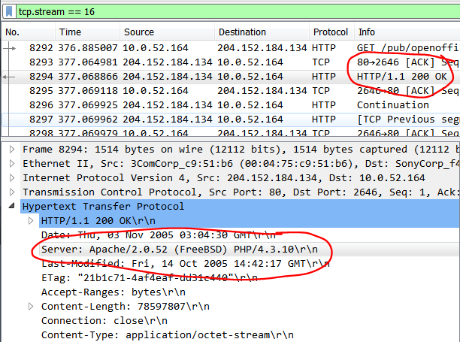460x342 pixels.
Task: Open the display filter bookmark icon
Action: tap(9, 12)
